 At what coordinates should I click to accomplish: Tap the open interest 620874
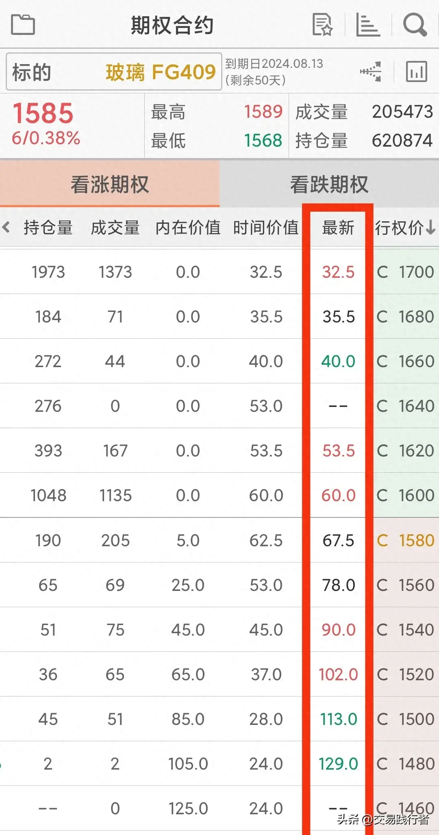click(x=402, y=141)
